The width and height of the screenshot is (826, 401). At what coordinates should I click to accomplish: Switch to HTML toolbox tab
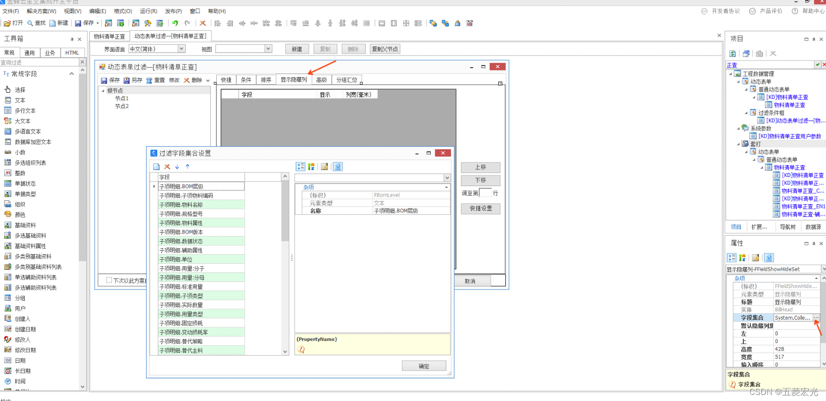[72, 52]
